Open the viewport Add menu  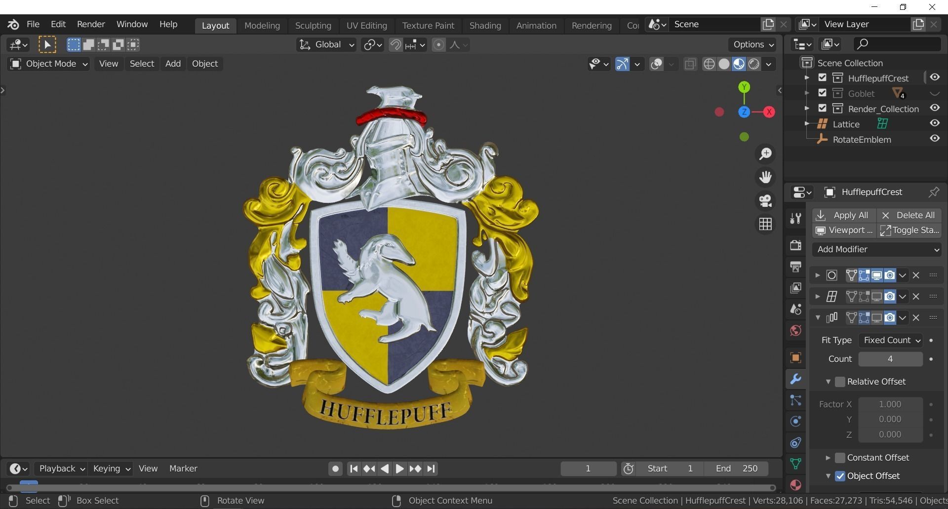[173, 64]
